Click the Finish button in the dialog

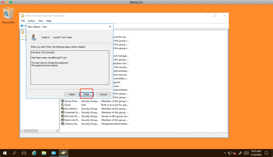(86, 94)
